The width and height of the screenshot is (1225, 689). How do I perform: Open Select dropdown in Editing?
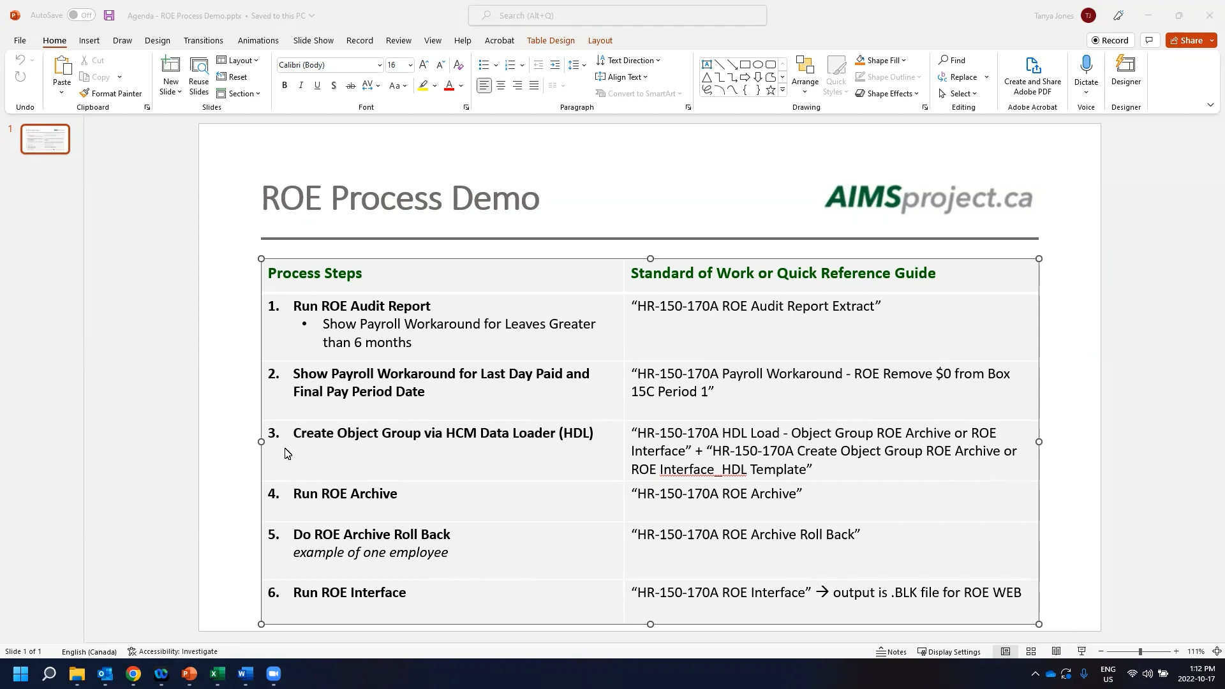(958, 93)
